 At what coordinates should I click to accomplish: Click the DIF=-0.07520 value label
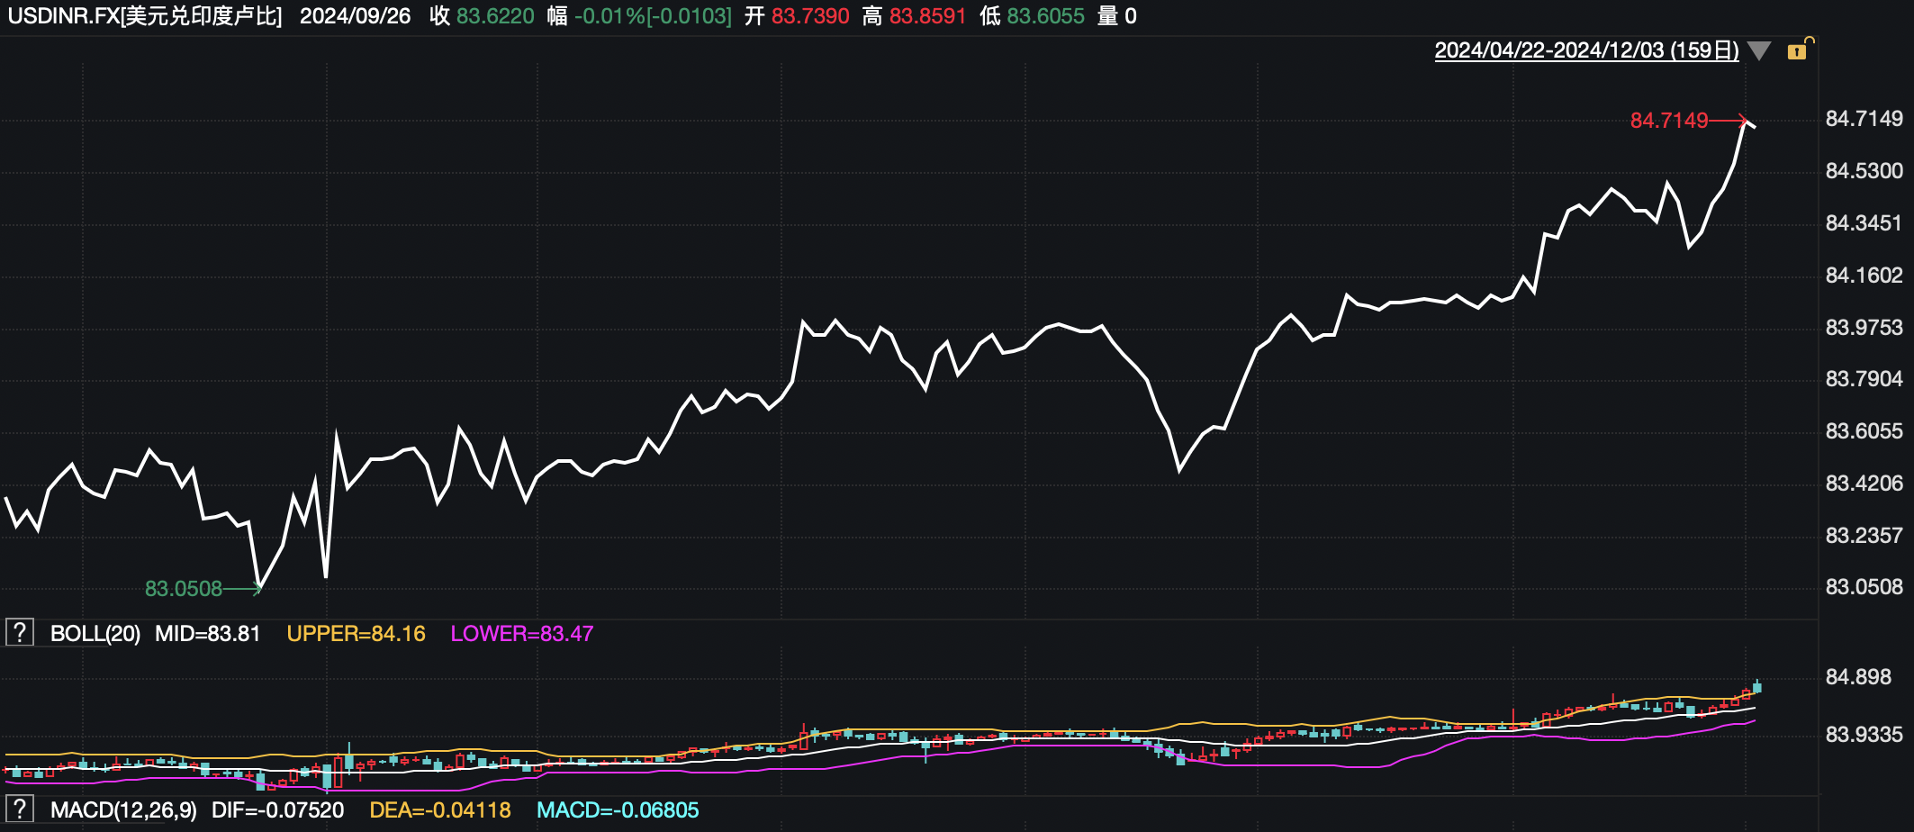point(277,810)
